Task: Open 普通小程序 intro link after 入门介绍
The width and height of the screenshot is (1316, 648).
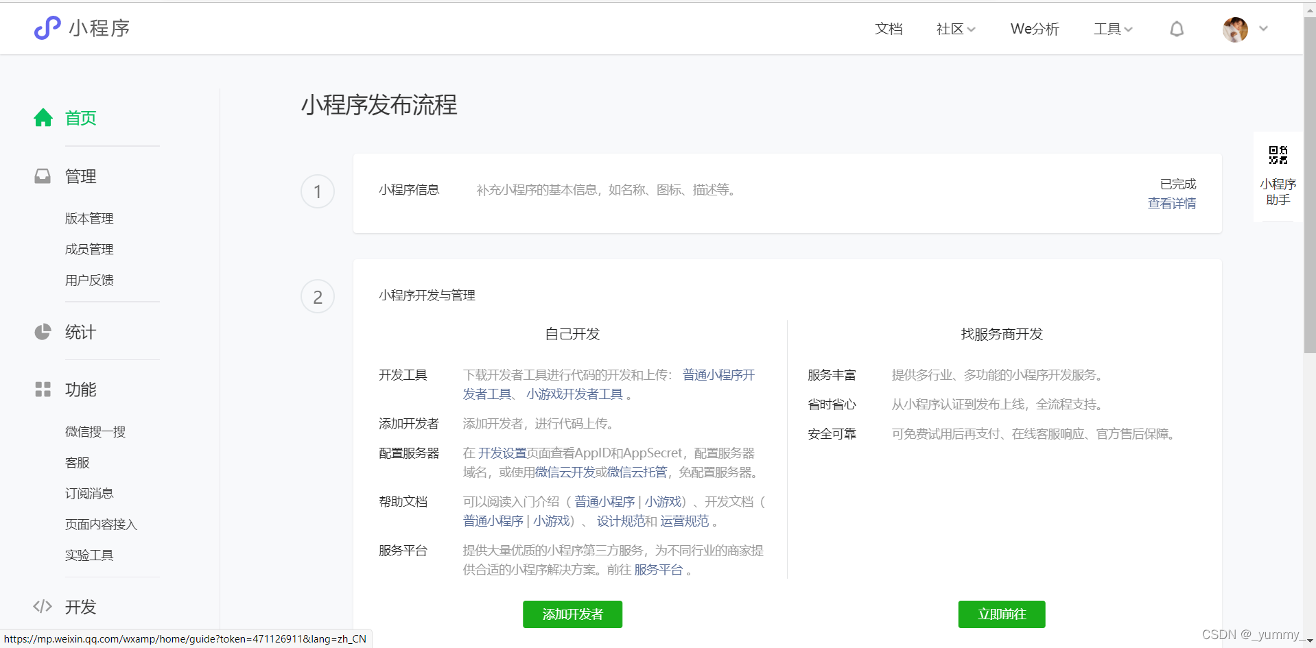Action: pos(604,502)
